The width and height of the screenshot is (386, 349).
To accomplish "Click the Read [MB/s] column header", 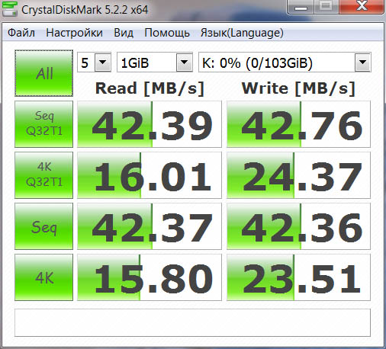I will [x=150, y=88].
